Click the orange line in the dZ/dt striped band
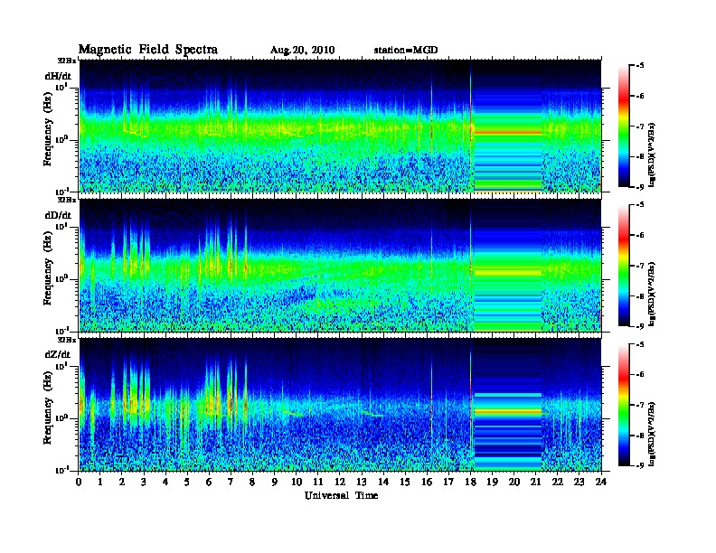Image resolution: width=716 pixels, height=553 pixels. [x=508, y=411]
